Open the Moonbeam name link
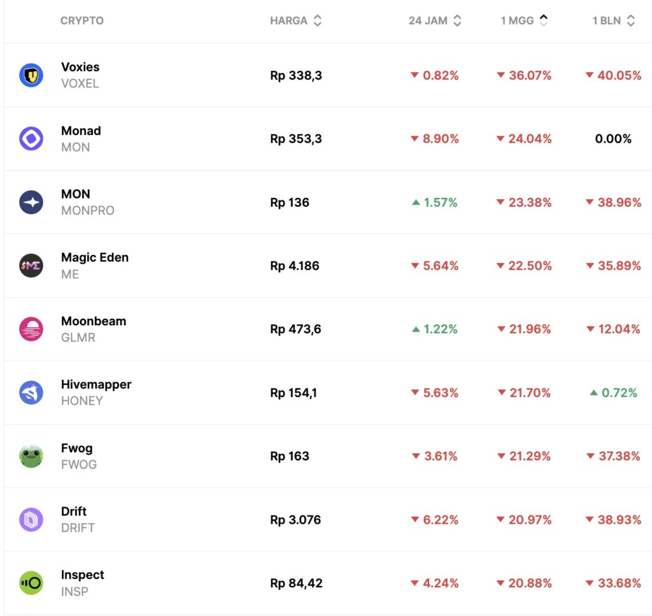Image resolution: width=652 pixels, height=616 pixels. [94, 321]
